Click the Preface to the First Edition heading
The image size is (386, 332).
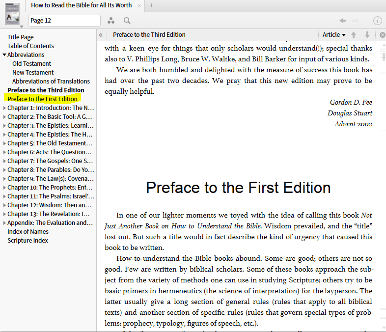pos(238,188)
